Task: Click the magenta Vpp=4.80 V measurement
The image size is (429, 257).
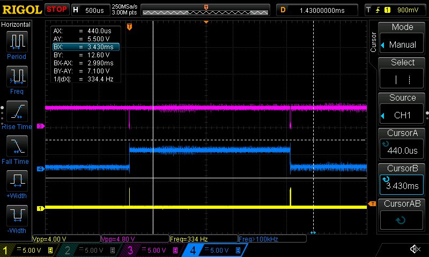Action: 135,239
